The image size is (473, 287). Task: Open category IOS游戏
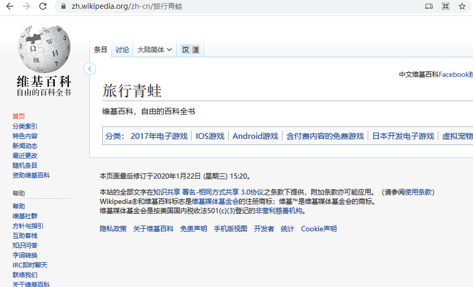pos(210,136)
